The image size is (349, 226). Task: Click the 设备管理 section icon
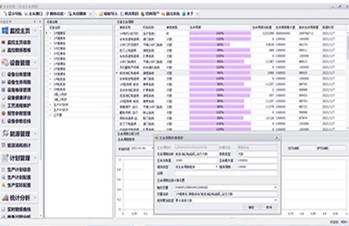(x=5, y=63)
